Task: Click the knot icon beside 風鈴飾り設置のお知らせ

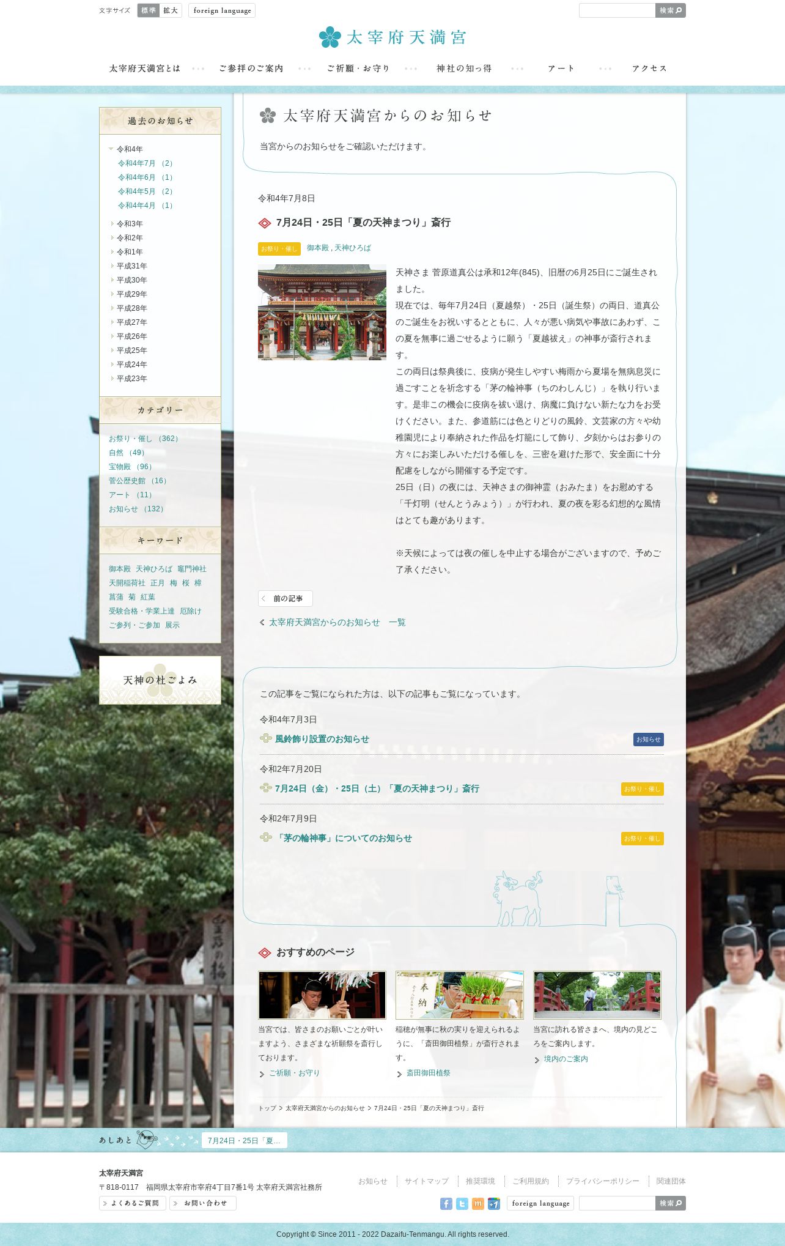Action: tap(266, 738)
